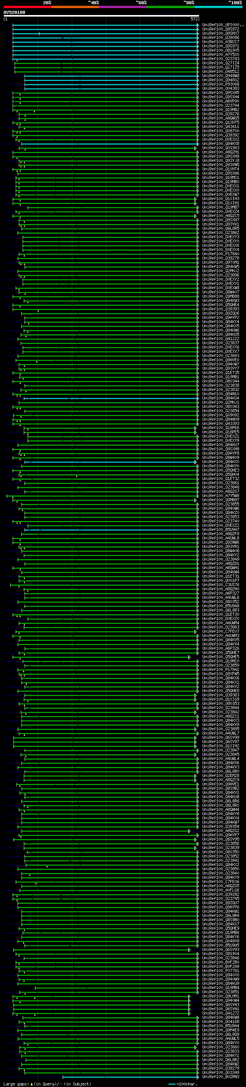Select the UniRef100_P93068 label

point(221,84)
